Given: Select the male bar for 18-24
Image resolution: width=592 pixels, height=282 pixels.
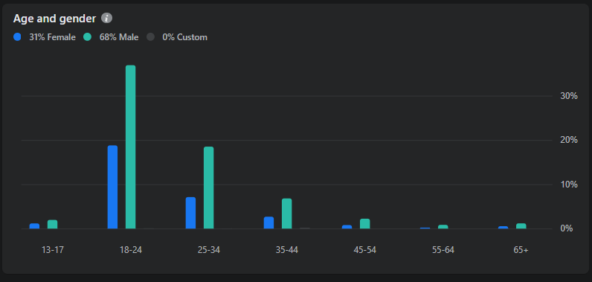Looking at the screenshot, I should (131, 147).
